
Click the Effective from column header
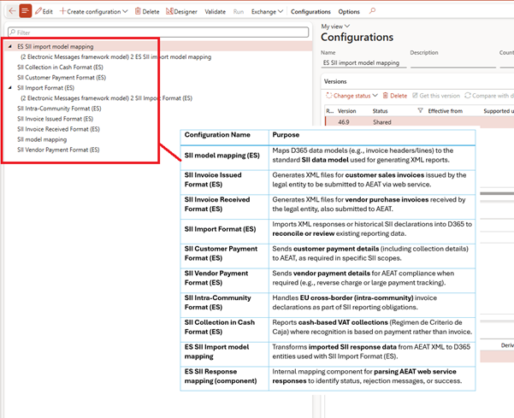(x=445, y=111)
